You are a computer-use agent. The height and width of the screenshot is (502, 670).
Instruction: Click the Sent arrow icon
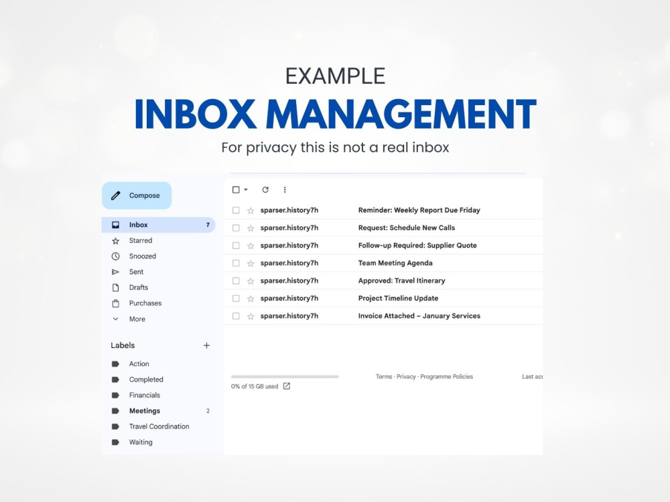[115, 272]
